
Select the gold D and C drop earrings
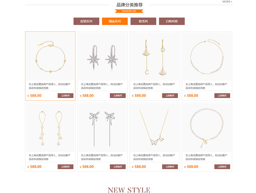point(155,57)
